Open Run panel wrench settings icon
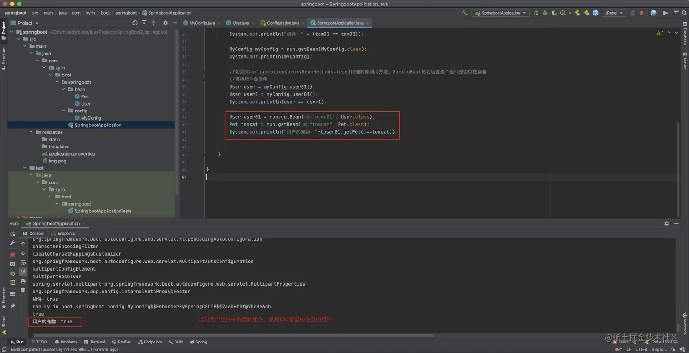The image size is (689, 353). (x=13, y=243)
